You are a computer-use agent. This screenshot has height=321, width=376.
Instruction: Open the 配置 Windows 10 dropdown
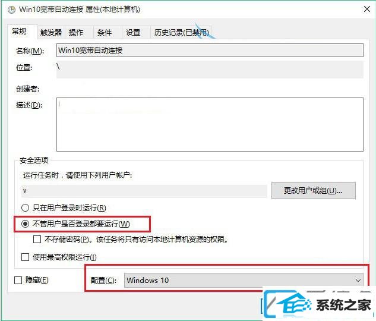[244, 280]
